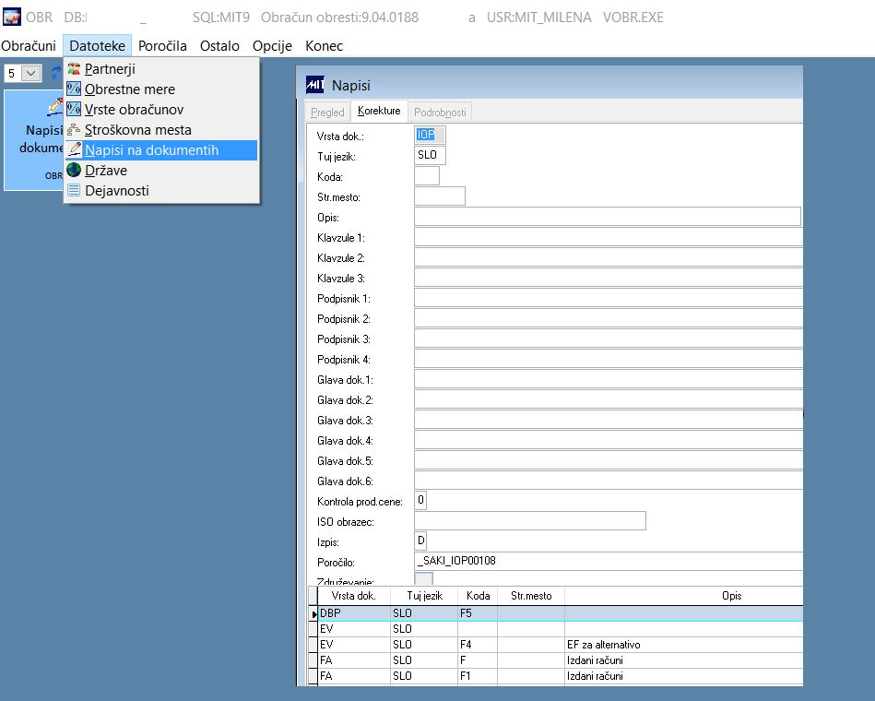Viewport: 875px width, 701px height.
Task: Click the Obrestne mere percent icon
Action: 74,89
